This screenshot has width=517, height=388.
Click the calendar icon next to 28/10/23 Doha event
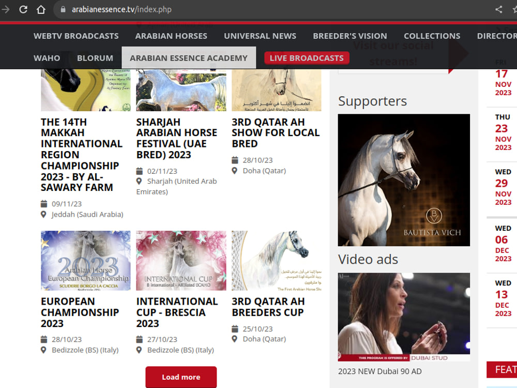click(235, 160)
